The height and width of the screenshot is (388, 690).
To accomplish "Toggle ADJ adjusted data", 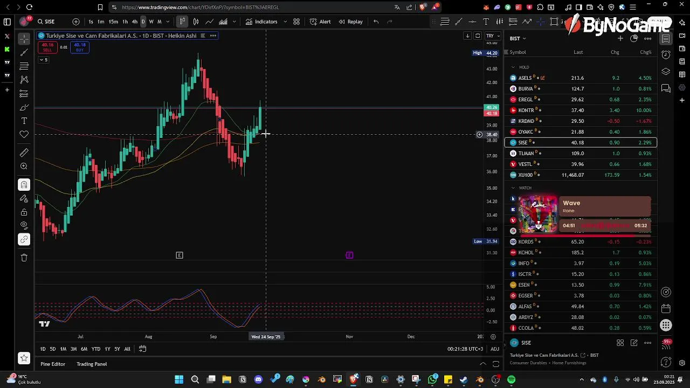I will [495, 349].
